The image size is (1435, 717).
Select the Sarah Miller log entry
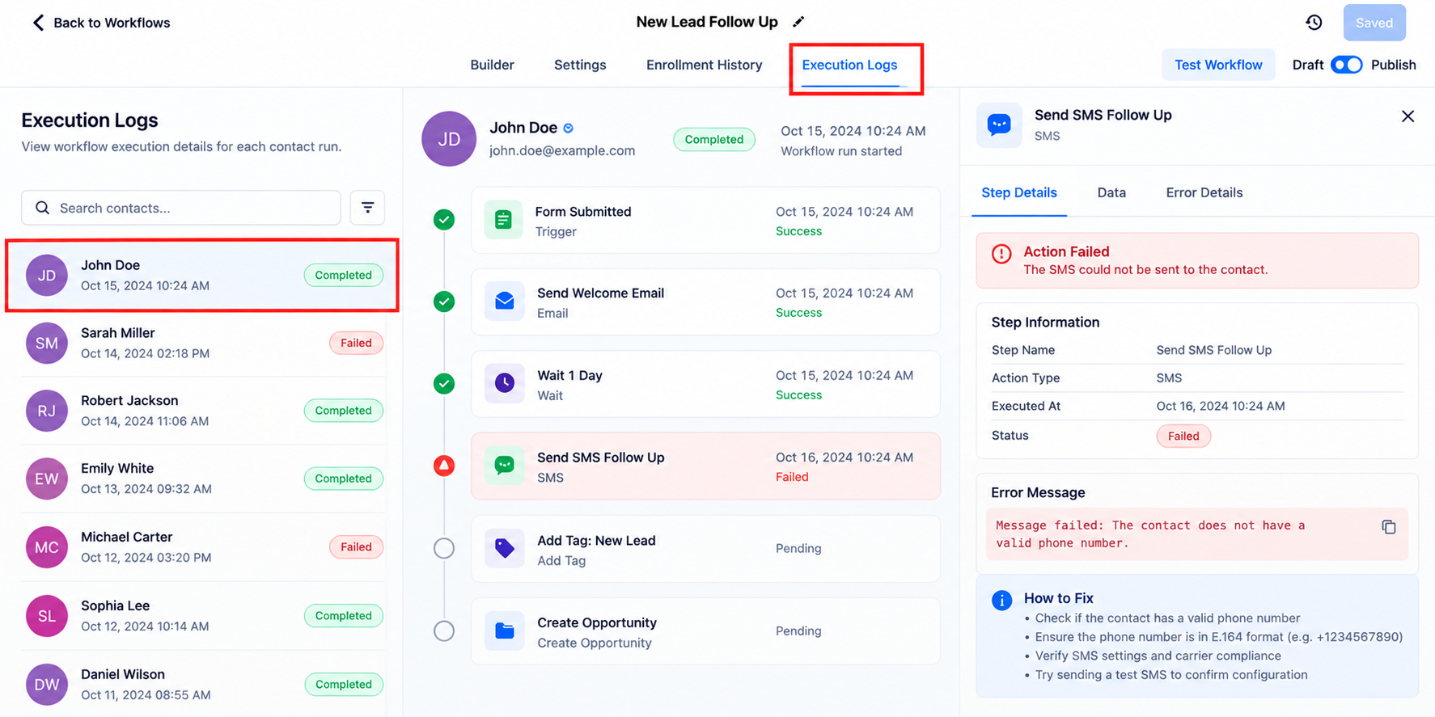(x=203, y=343)
